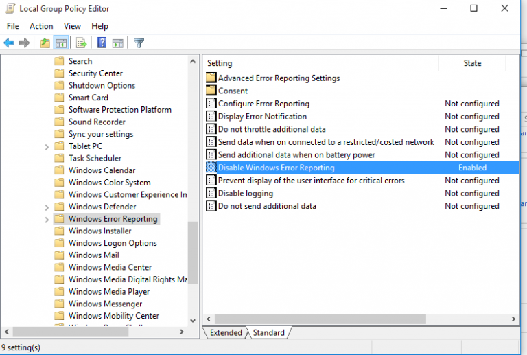Select the Standard tab

tap(268, 333)
